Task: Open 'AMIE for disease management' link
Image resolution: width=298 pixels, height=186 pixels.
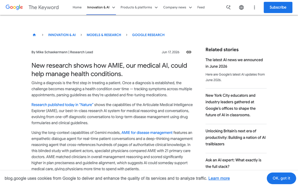Action: (x=147, y=133)
